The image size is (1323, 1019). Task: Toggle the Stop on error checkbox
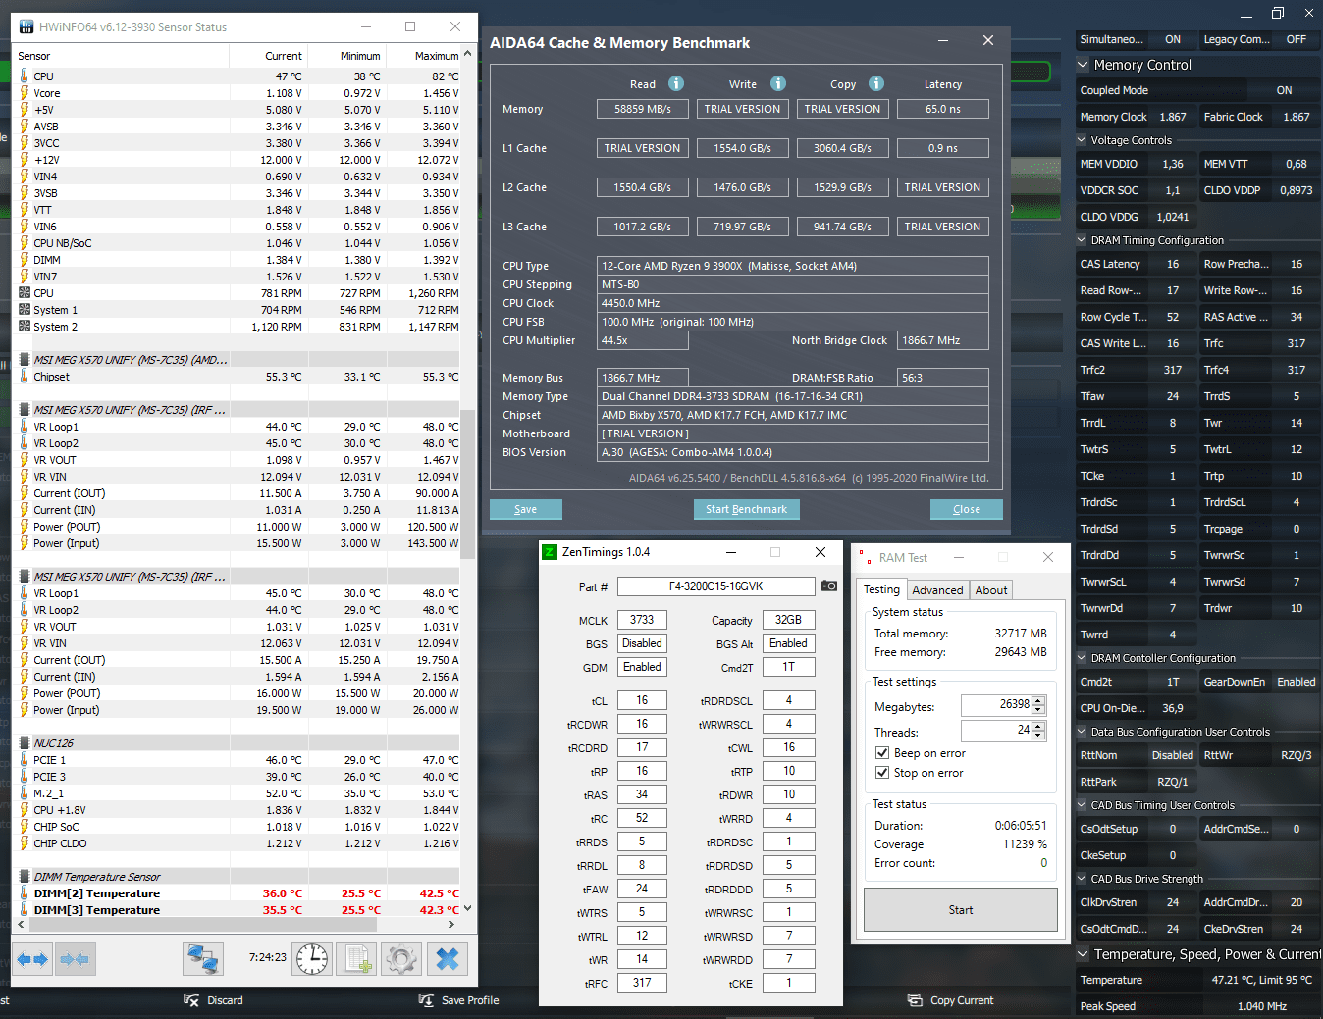[x=882, y=773]
